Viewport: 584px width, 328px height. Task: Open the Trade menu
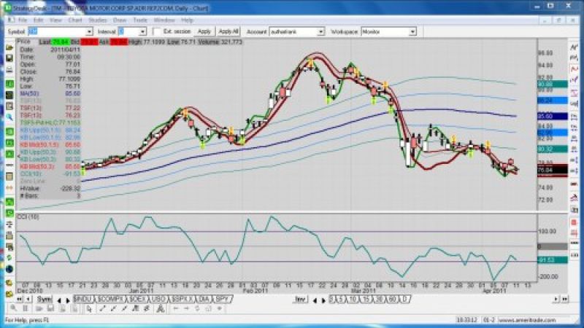point(141,20)
